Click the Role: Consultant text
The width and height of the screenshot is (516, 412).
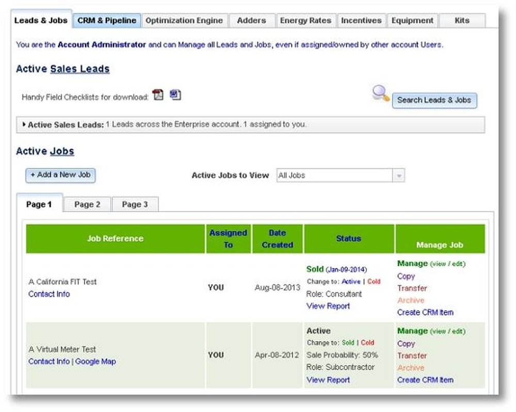coord(334,294)
